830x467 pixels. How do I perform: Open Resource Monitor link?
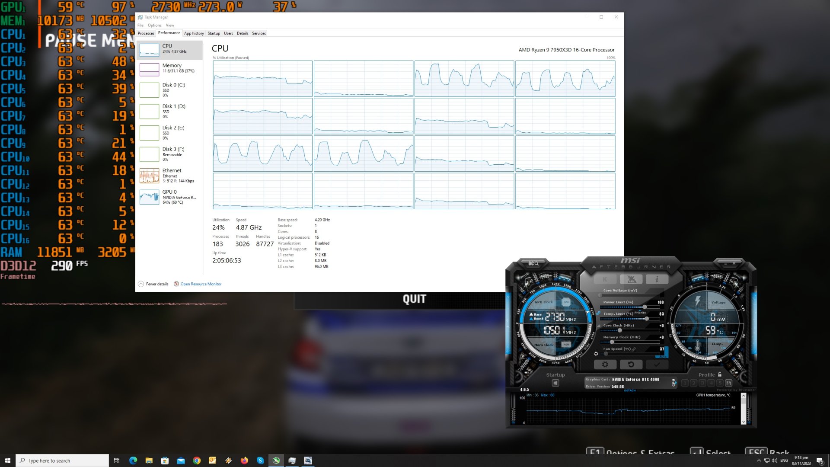pos(201,284)
